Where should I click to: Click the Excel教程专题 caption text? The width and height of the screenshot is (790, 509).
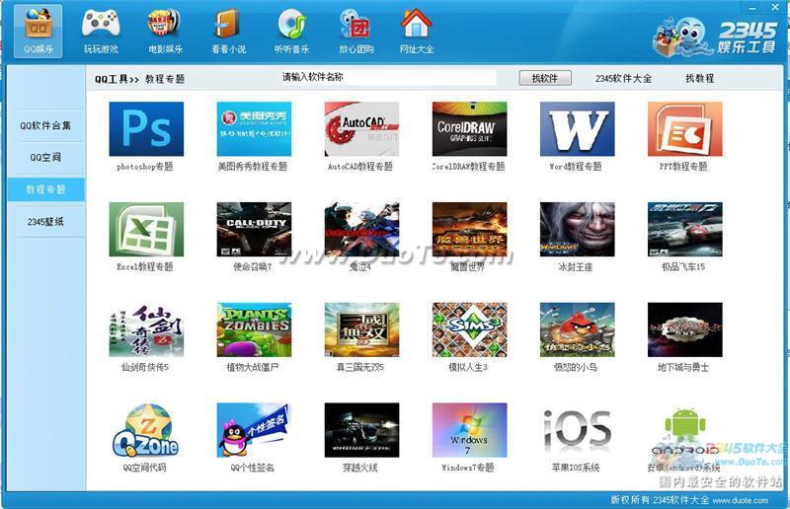coord(144,267)
